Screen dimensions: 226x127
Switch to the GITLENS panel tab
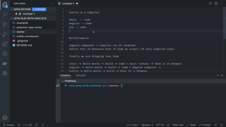pos(81,75)
